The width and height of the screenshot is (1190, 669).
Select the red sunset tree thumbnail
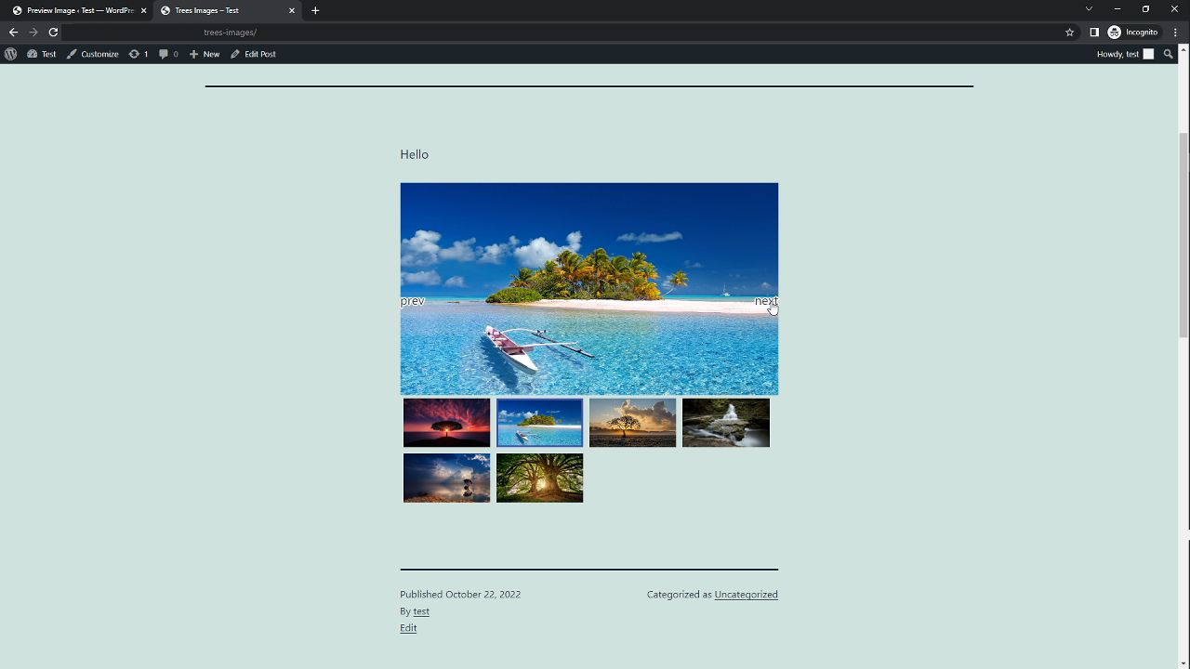coord(447,423)
